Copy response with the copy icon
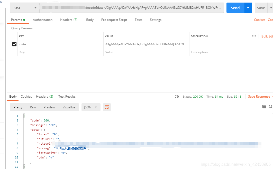 [x=264, y=107]
